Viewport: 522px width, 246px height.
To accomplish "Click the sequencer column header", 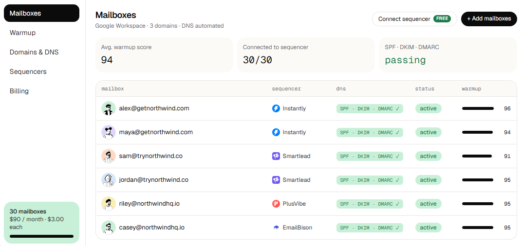I will tap(286, 89).
